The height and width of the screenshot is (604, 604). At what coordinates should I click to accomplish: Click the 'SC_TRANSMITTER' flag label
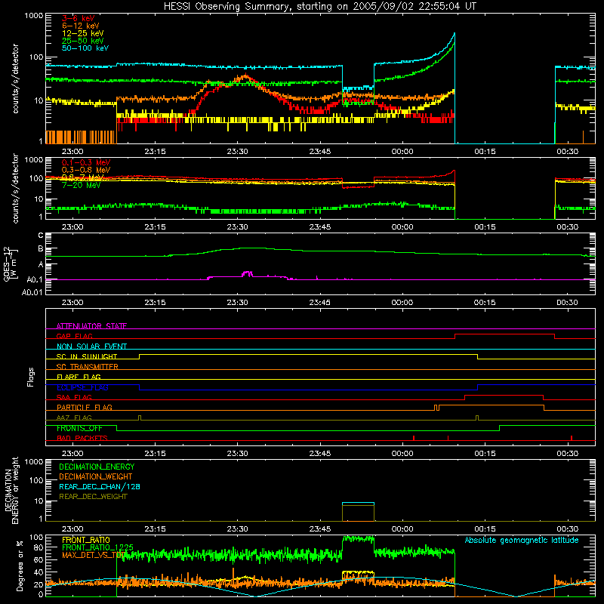point(88,367)
